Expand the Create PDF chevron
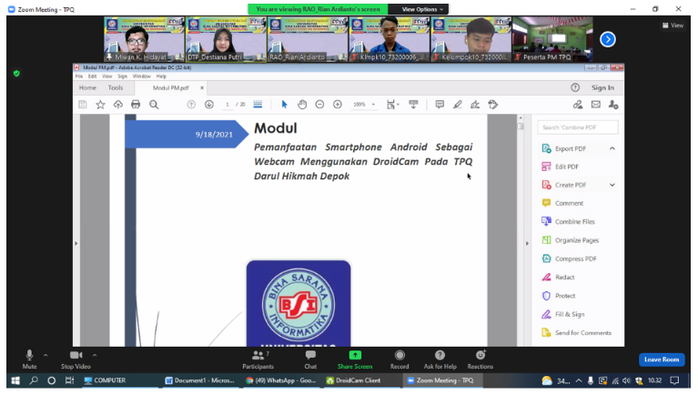The height and width of the screenshot is (395, 698). [612, 185]
